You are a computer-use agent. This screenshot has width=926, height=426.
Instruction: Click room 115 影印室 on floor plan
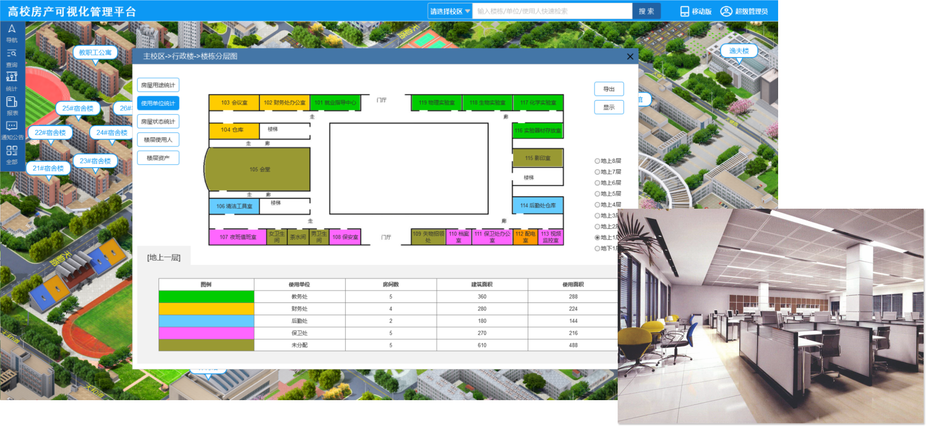tap(537, 158)
